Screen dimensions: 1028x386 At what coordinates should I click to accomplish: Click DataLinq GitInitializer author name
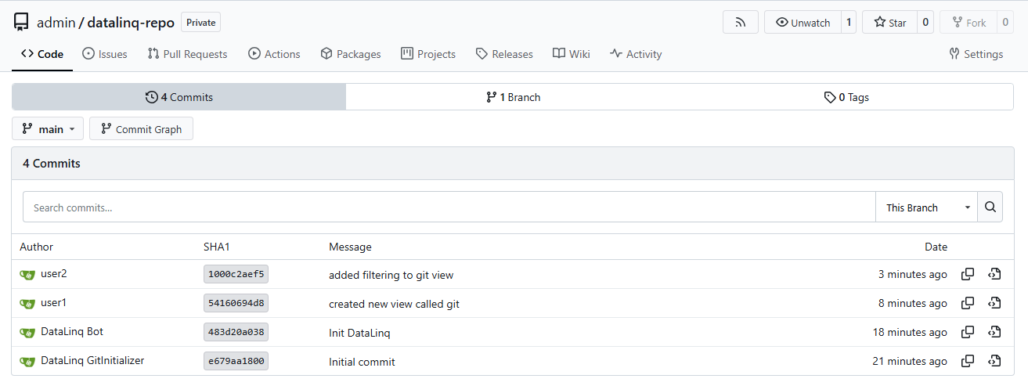click(92, 360)
